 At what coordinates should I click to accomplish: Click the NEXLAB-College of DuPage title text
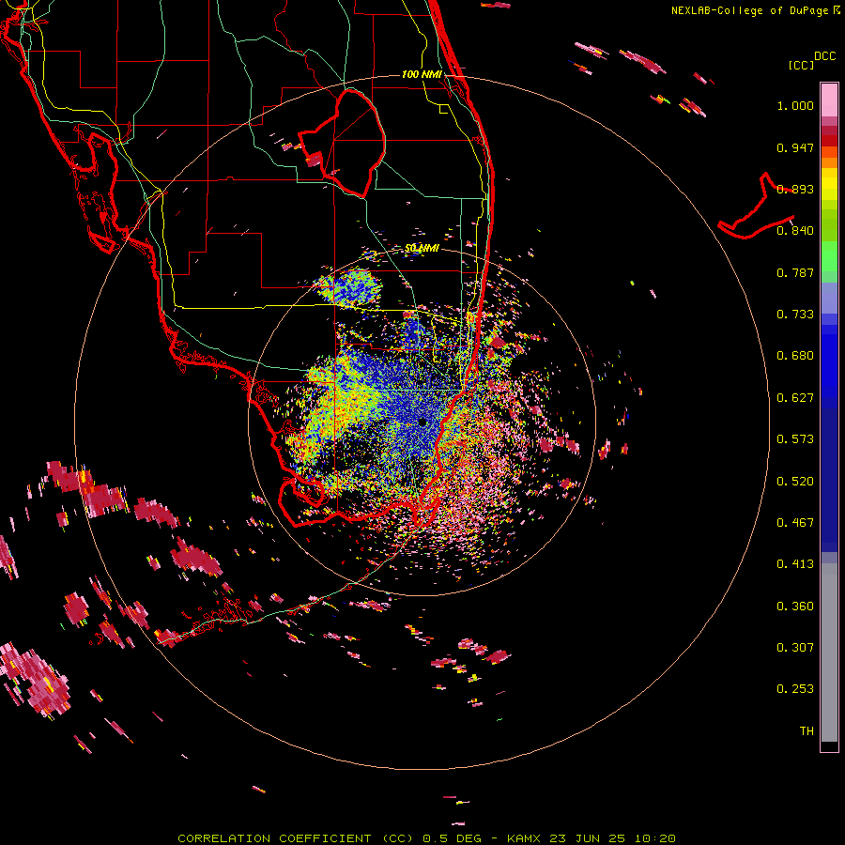point(749,10)
